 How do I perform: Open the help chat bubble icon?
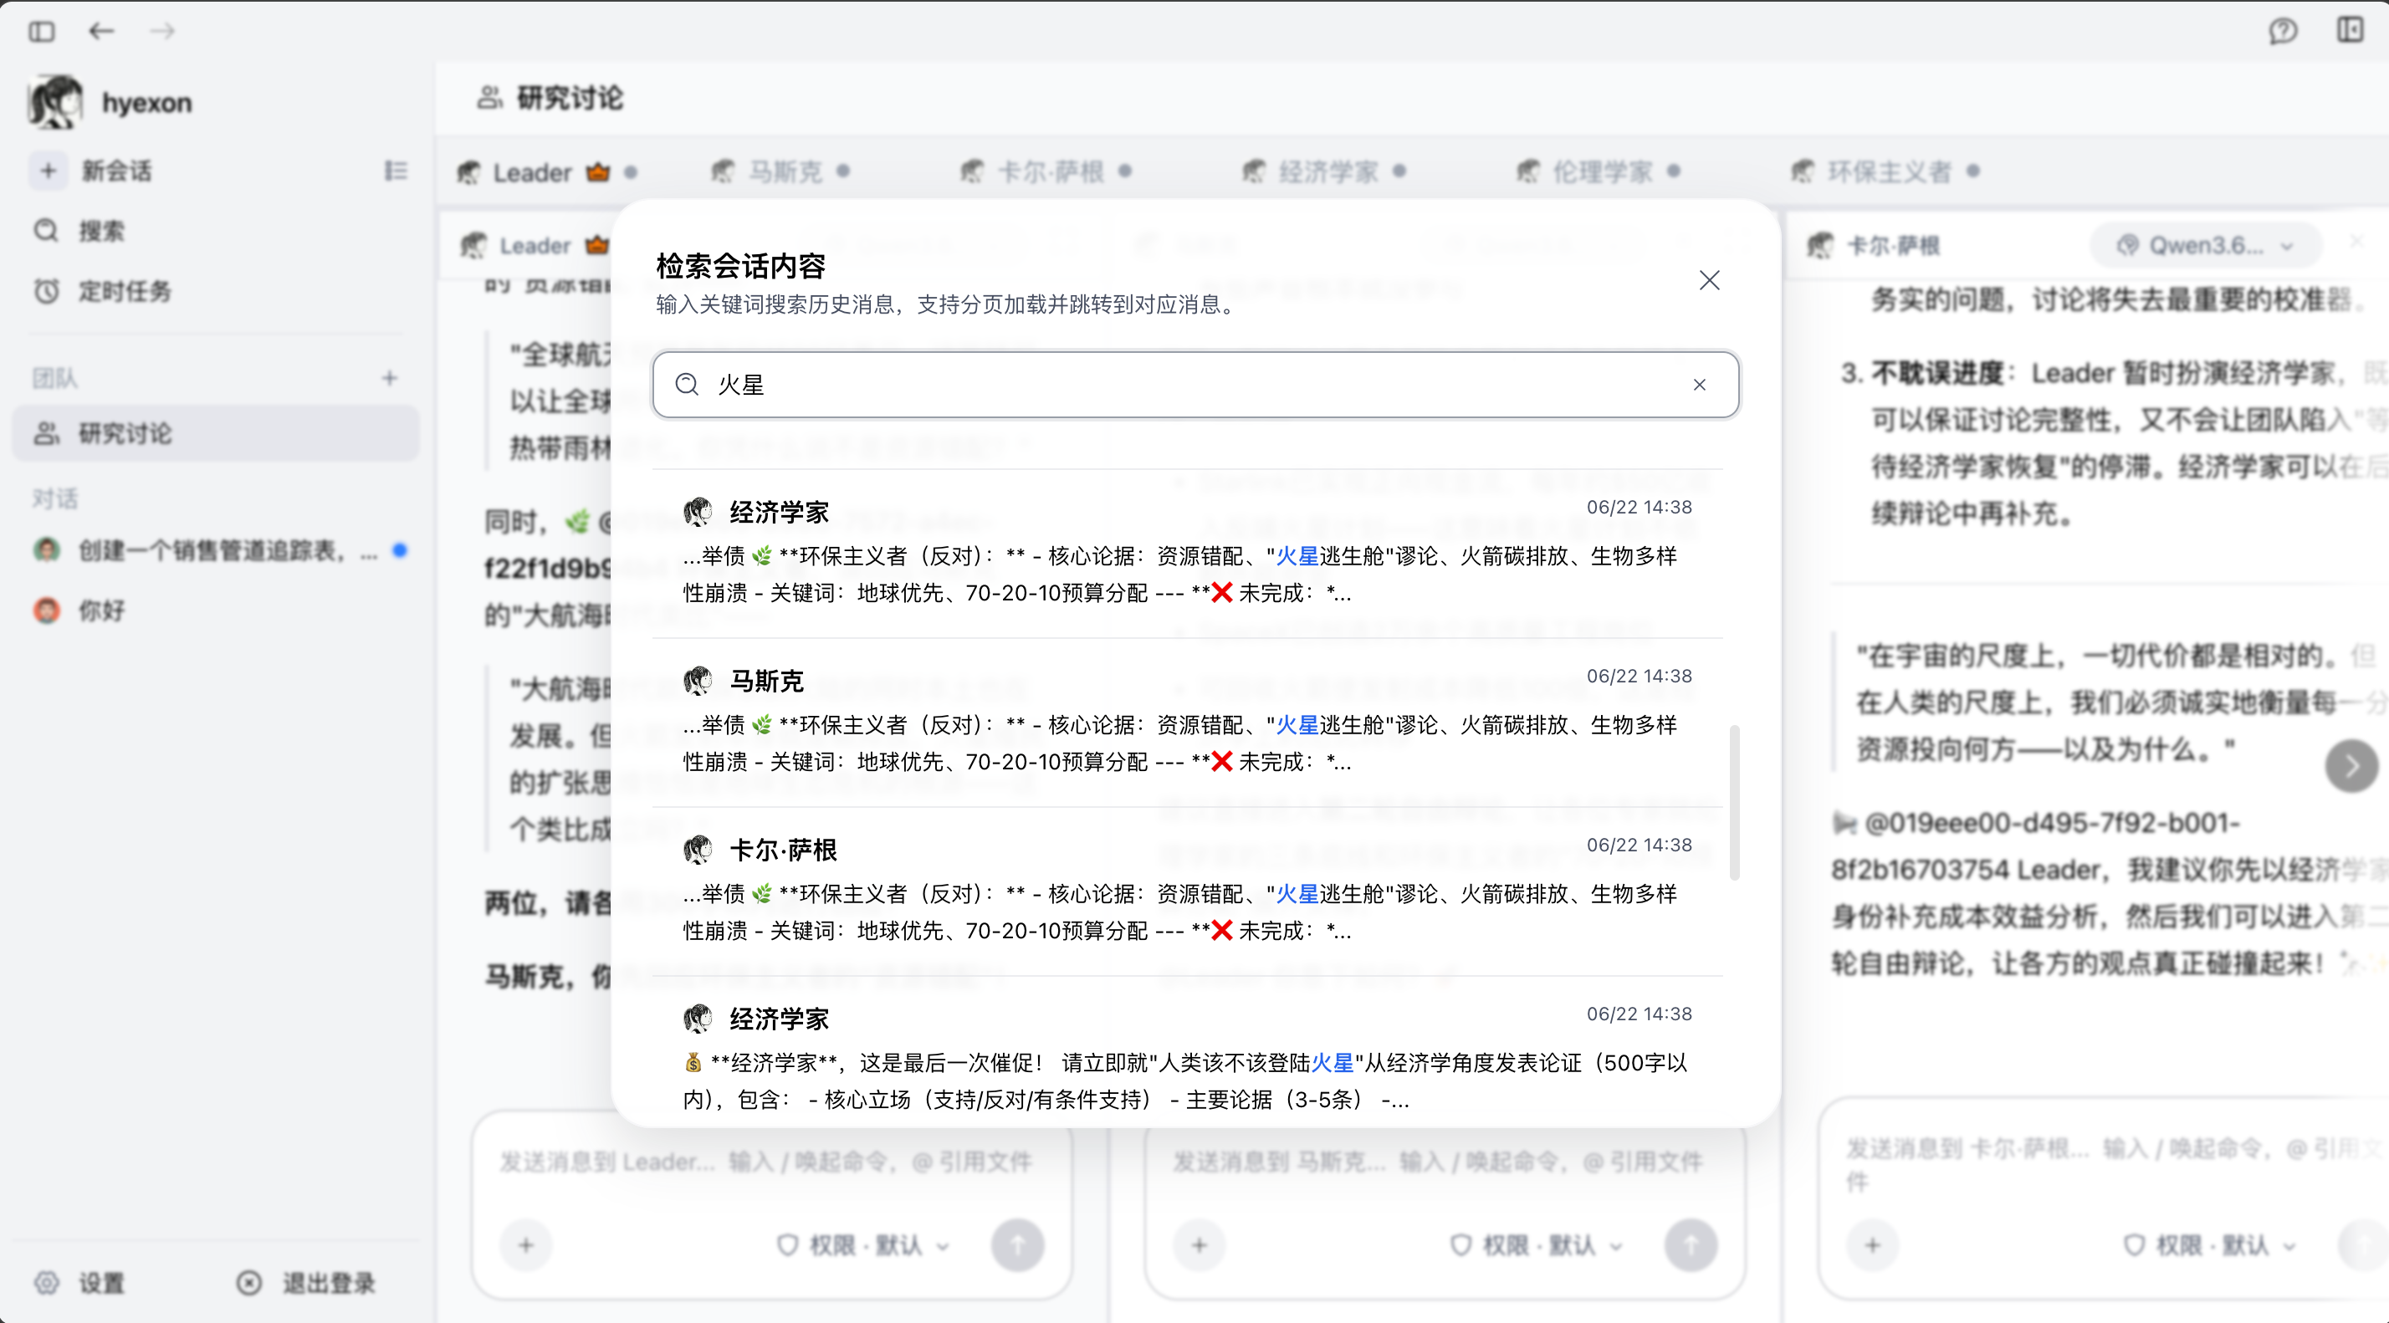click(x=2282, y=32)
